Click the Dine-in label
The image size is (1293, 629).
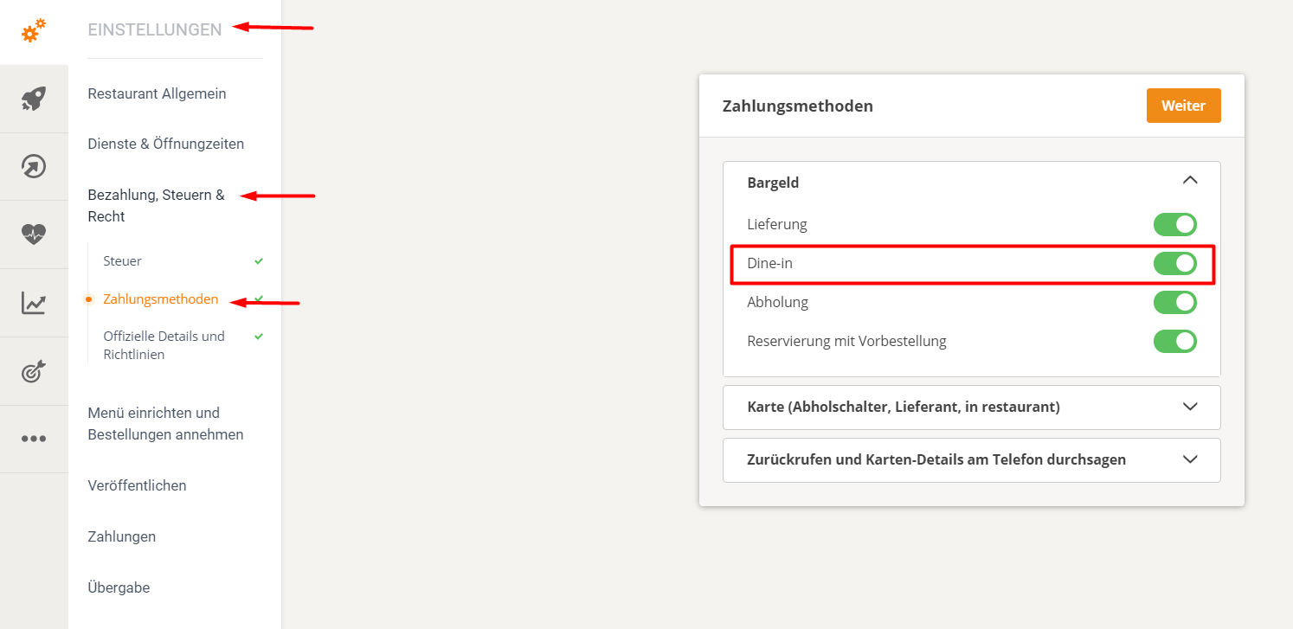[x=769, y=263]
